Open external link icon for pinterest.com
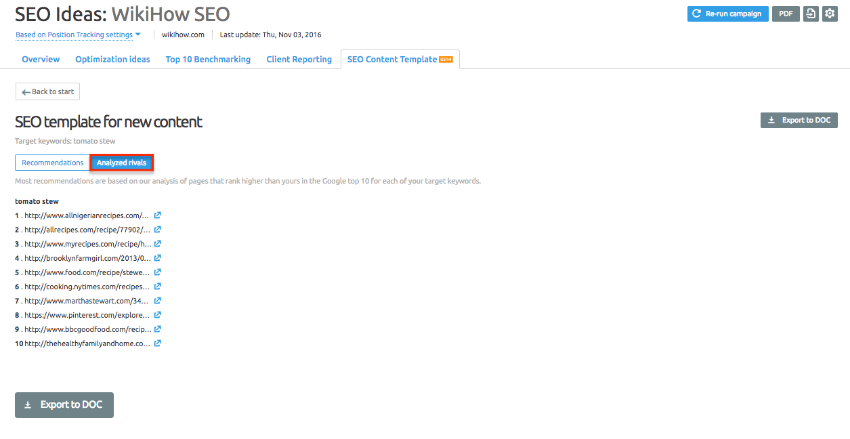The image size is (850, 439). pos(157,315)
